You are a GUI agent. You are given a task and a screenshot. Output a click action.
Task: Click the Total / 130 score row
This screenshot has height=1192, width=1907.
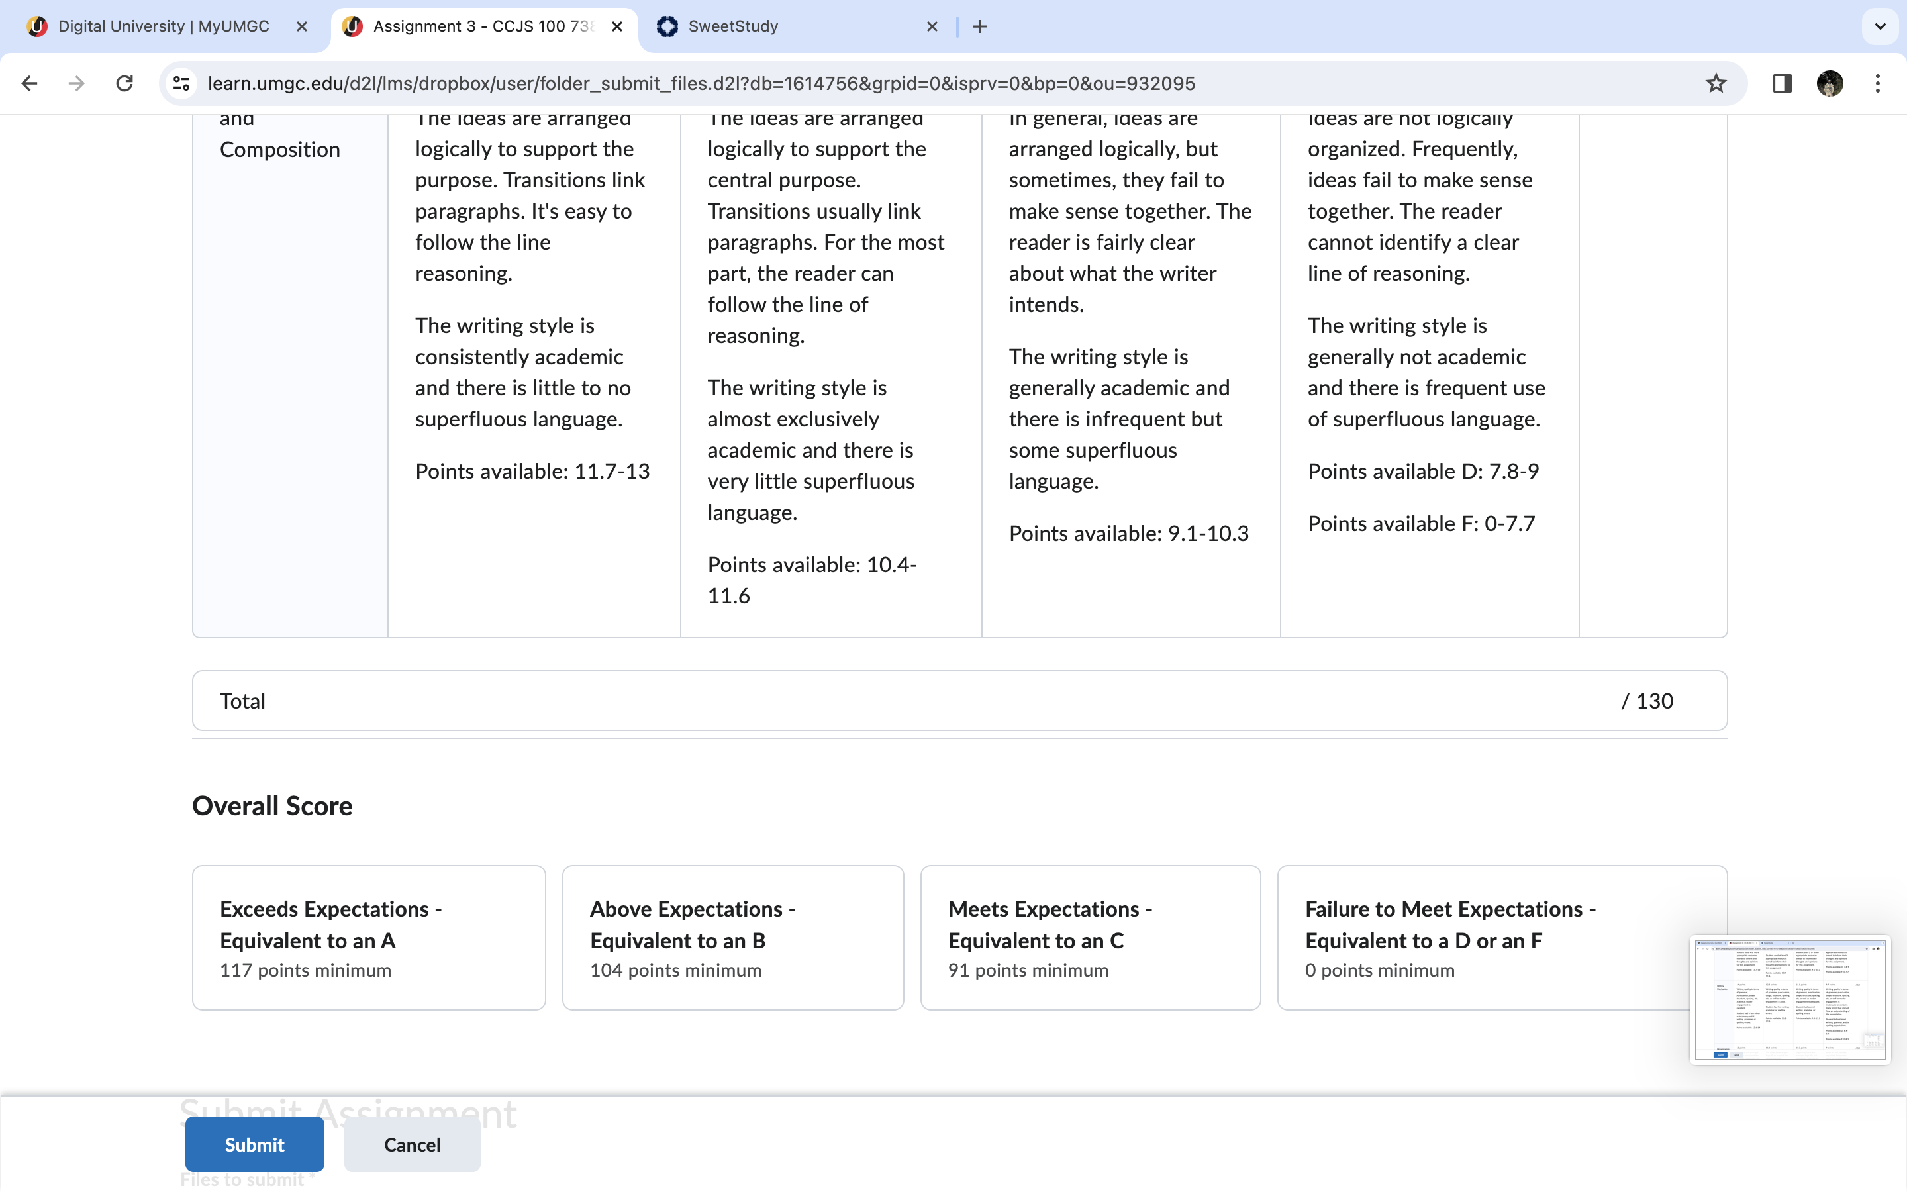coord(960,701)
